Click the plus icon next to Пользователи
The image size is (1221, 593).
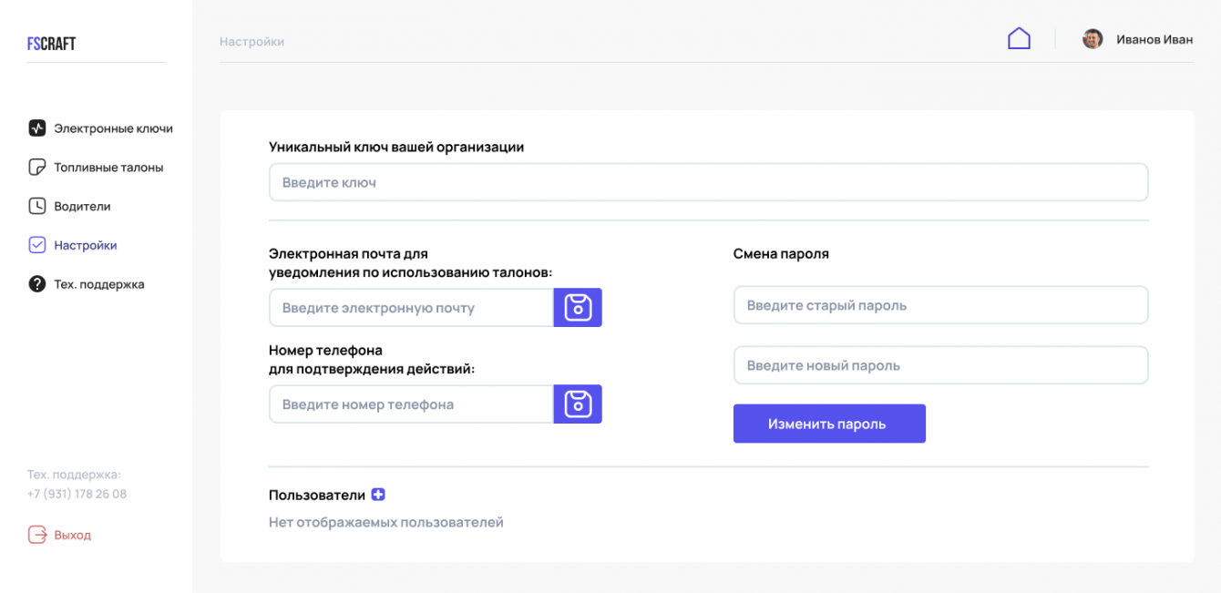378,495
